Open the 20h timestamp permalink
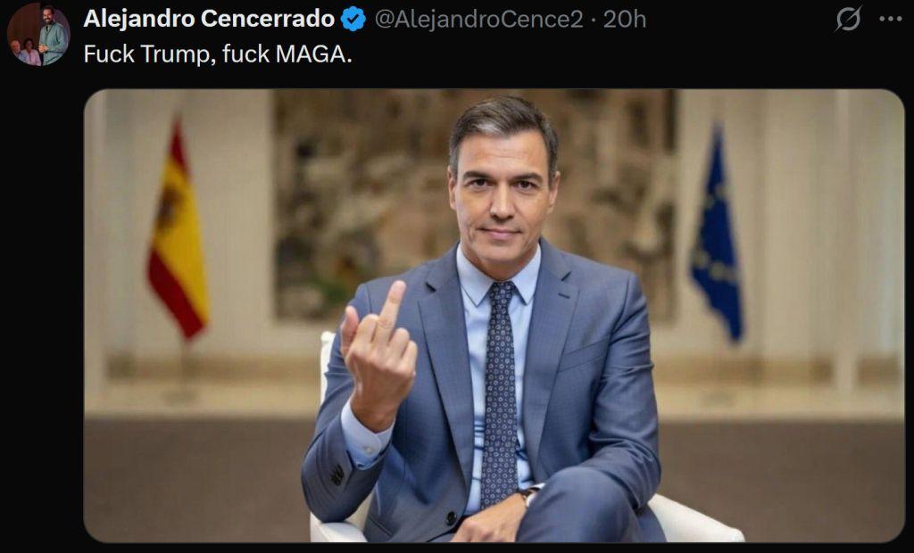The width and height of the screenshot is (914, 553). point(624,20)
